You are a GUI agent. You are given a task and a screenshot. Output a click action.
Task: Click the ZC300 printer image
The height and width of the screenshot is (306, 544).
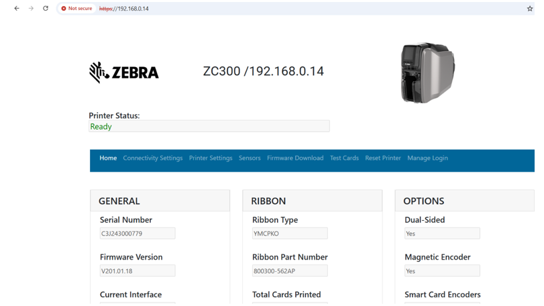(x=427, y=72)
